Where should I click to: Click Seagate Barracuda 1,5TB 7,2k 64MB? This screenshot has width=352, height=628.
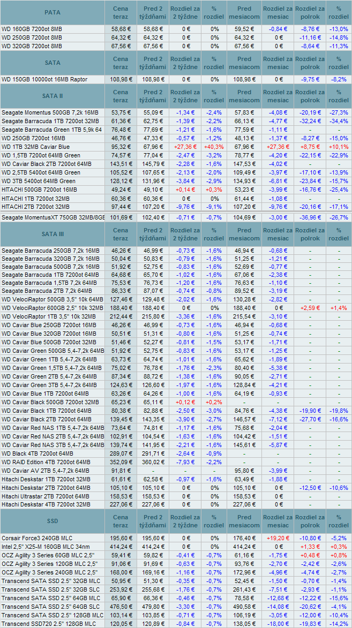click(49, 284)
